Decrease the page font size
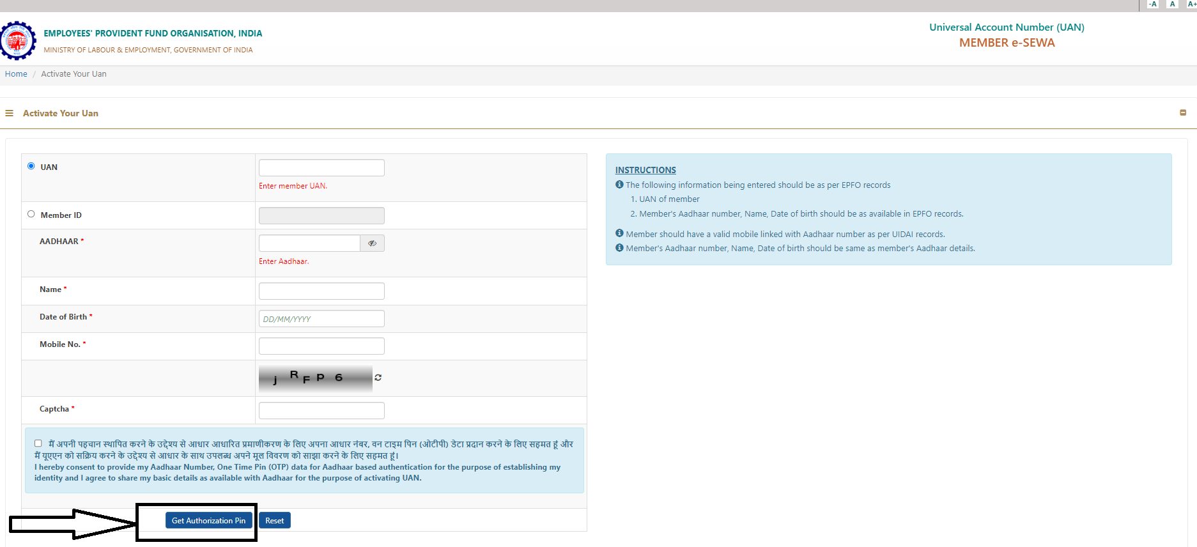 1153,4
